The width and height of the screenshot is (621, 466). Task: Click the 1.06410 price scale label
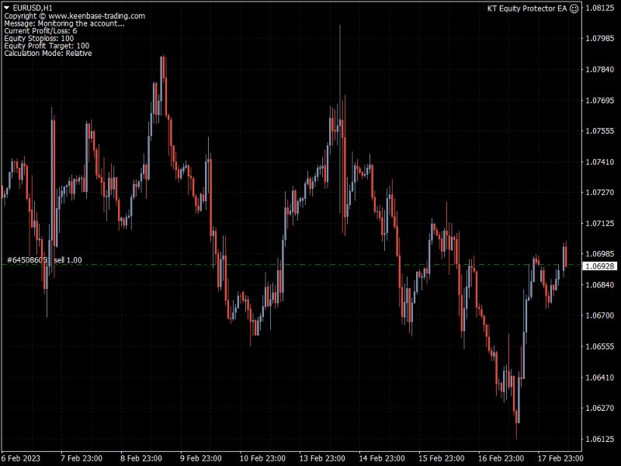click(x=599, y=377)
